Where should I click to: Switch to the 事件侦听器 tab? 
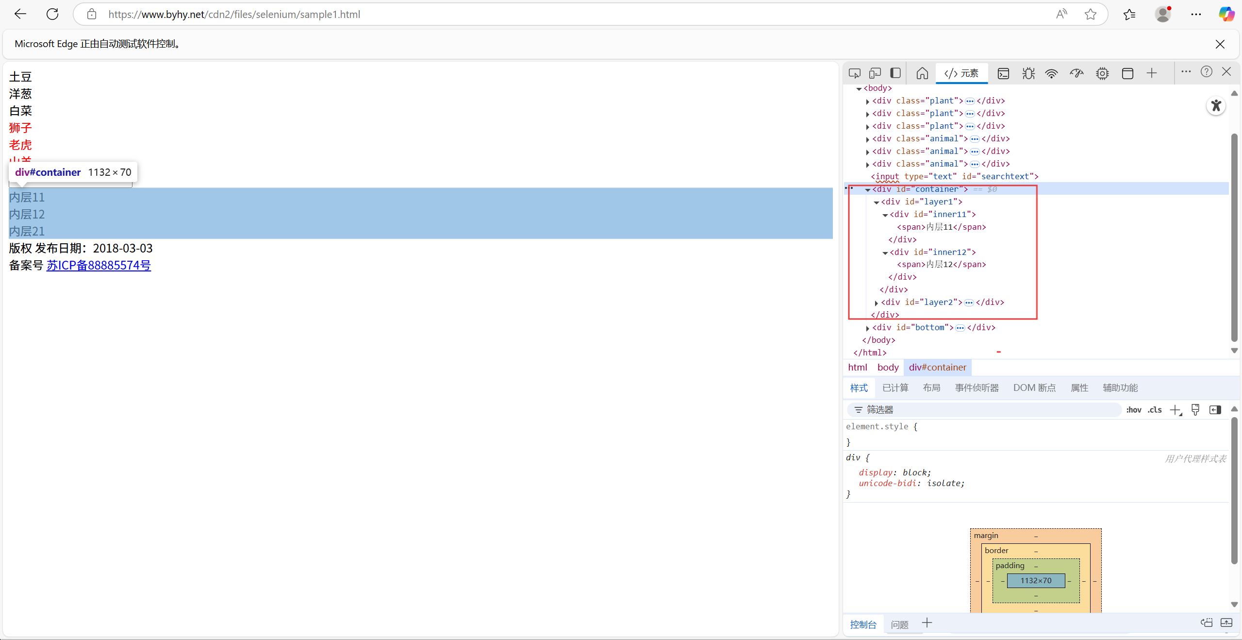tap(977, 387)
